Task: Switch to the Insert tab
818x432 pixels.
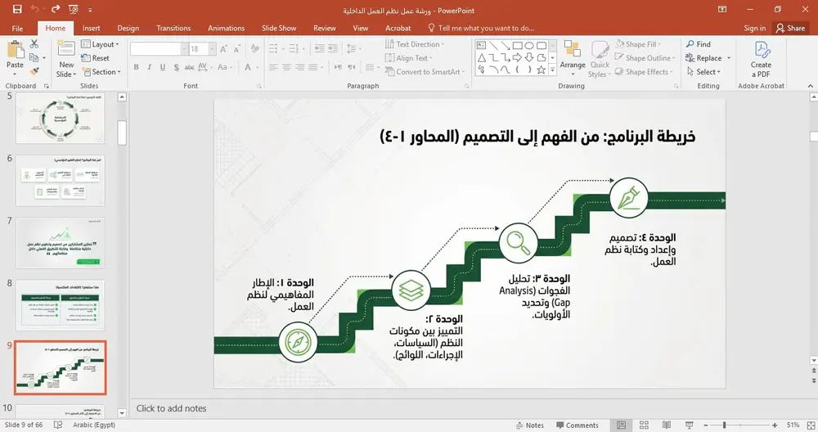Action: 92,28
